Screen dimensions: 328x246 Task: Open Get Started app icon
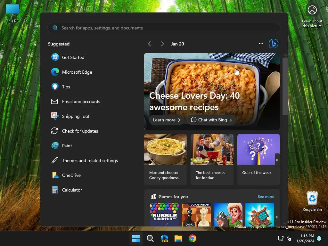click(55, 57)
